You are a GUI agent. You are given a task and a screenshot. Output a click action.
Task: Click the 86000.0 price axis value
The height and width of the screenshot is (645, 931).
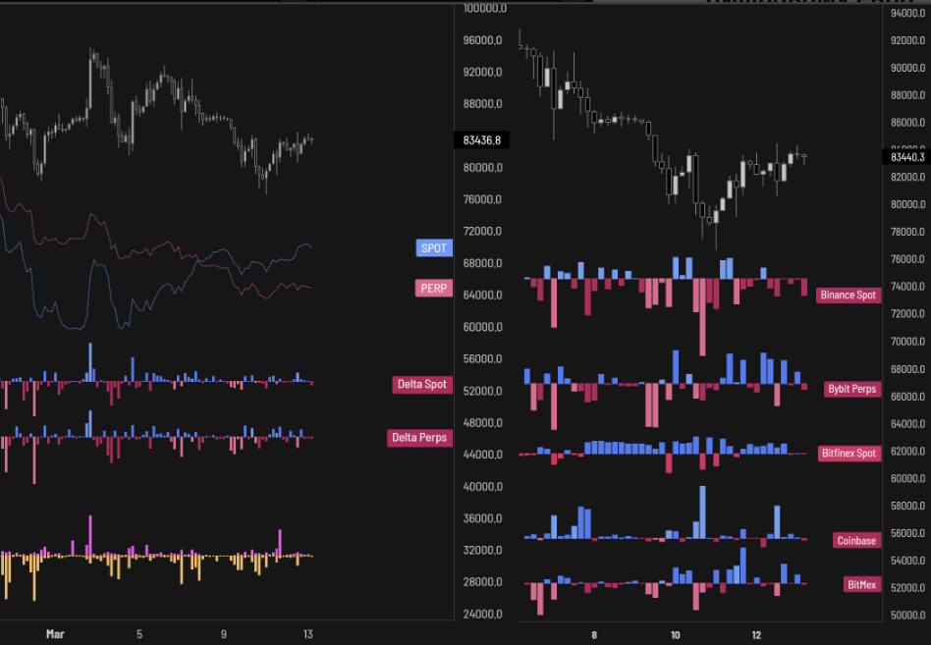click(907, 123)
